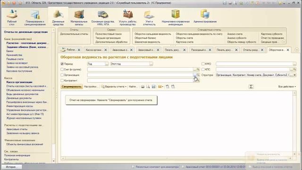Click magnifier icon in КПС row
The height and width of the screenshot is (170, 302).
pos(294,69)
